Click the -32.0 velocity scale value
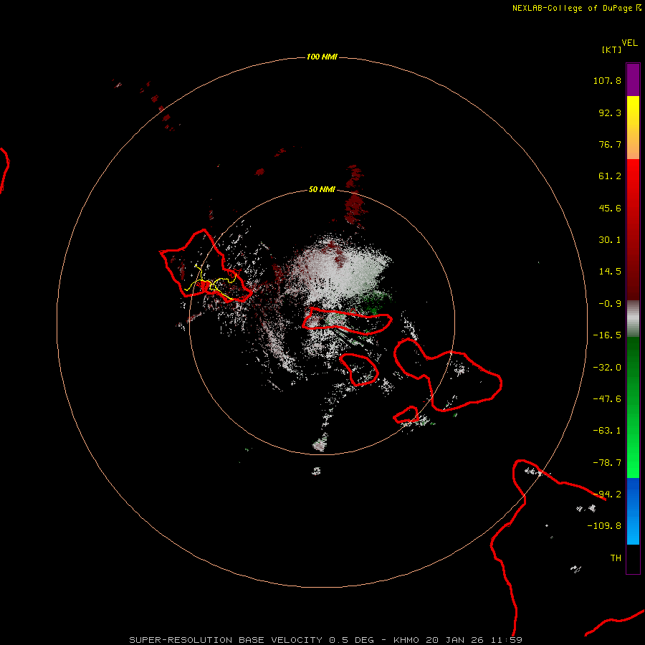 pyautogui.click(x=607, y=368)
